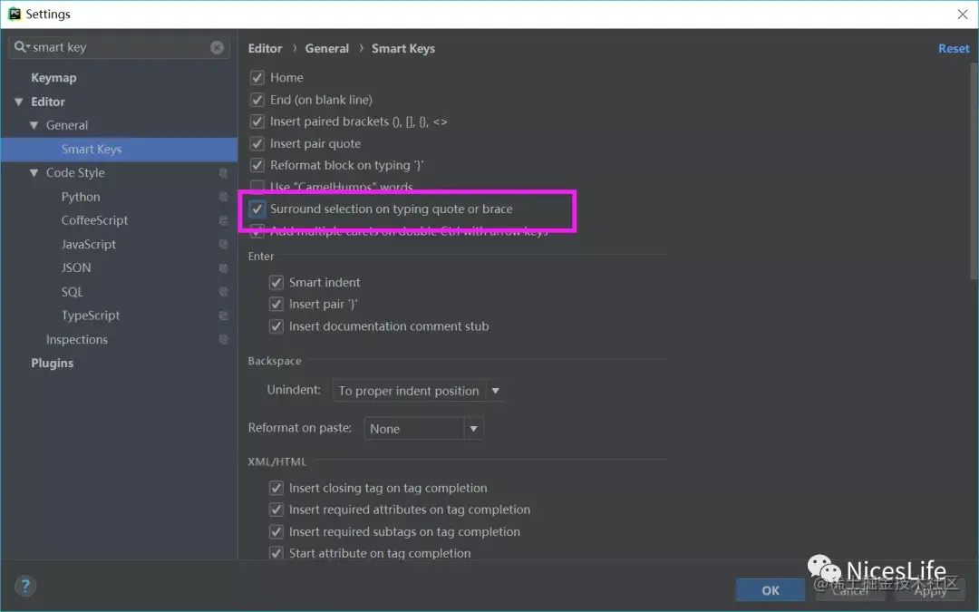Click inside the settings search field

tap(119, 47)
